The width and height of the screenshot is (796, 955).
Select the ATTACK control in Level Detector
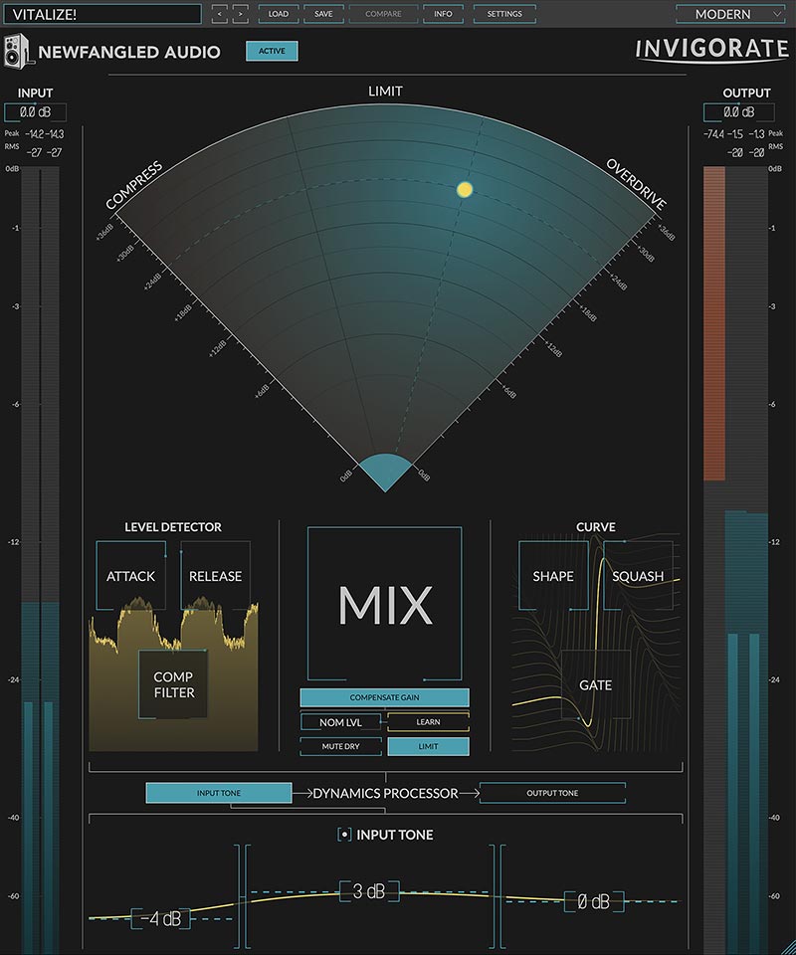(132, 576)
